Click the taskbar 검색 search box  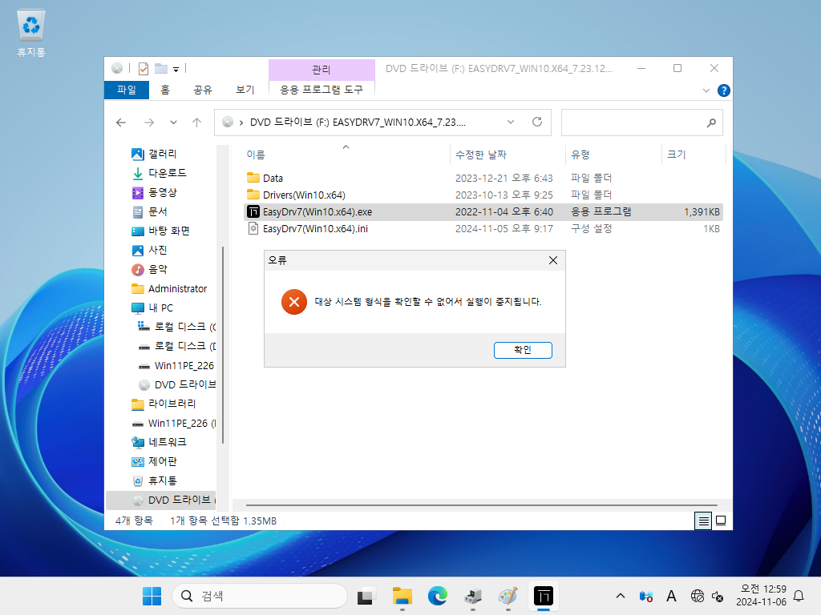260,596
